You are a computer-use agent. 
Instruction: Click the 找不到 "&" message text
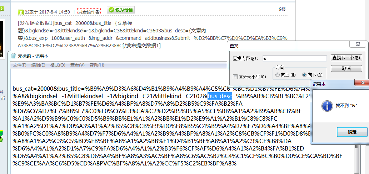[x=346, y=106]
